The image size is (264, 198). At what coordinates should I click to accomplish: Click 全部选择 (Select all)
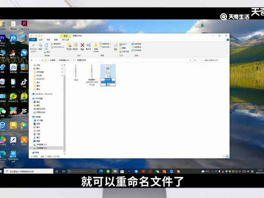[137, 44]
